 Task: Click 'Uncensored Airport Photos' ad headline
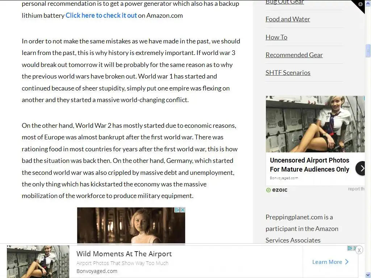coord(309,160)
